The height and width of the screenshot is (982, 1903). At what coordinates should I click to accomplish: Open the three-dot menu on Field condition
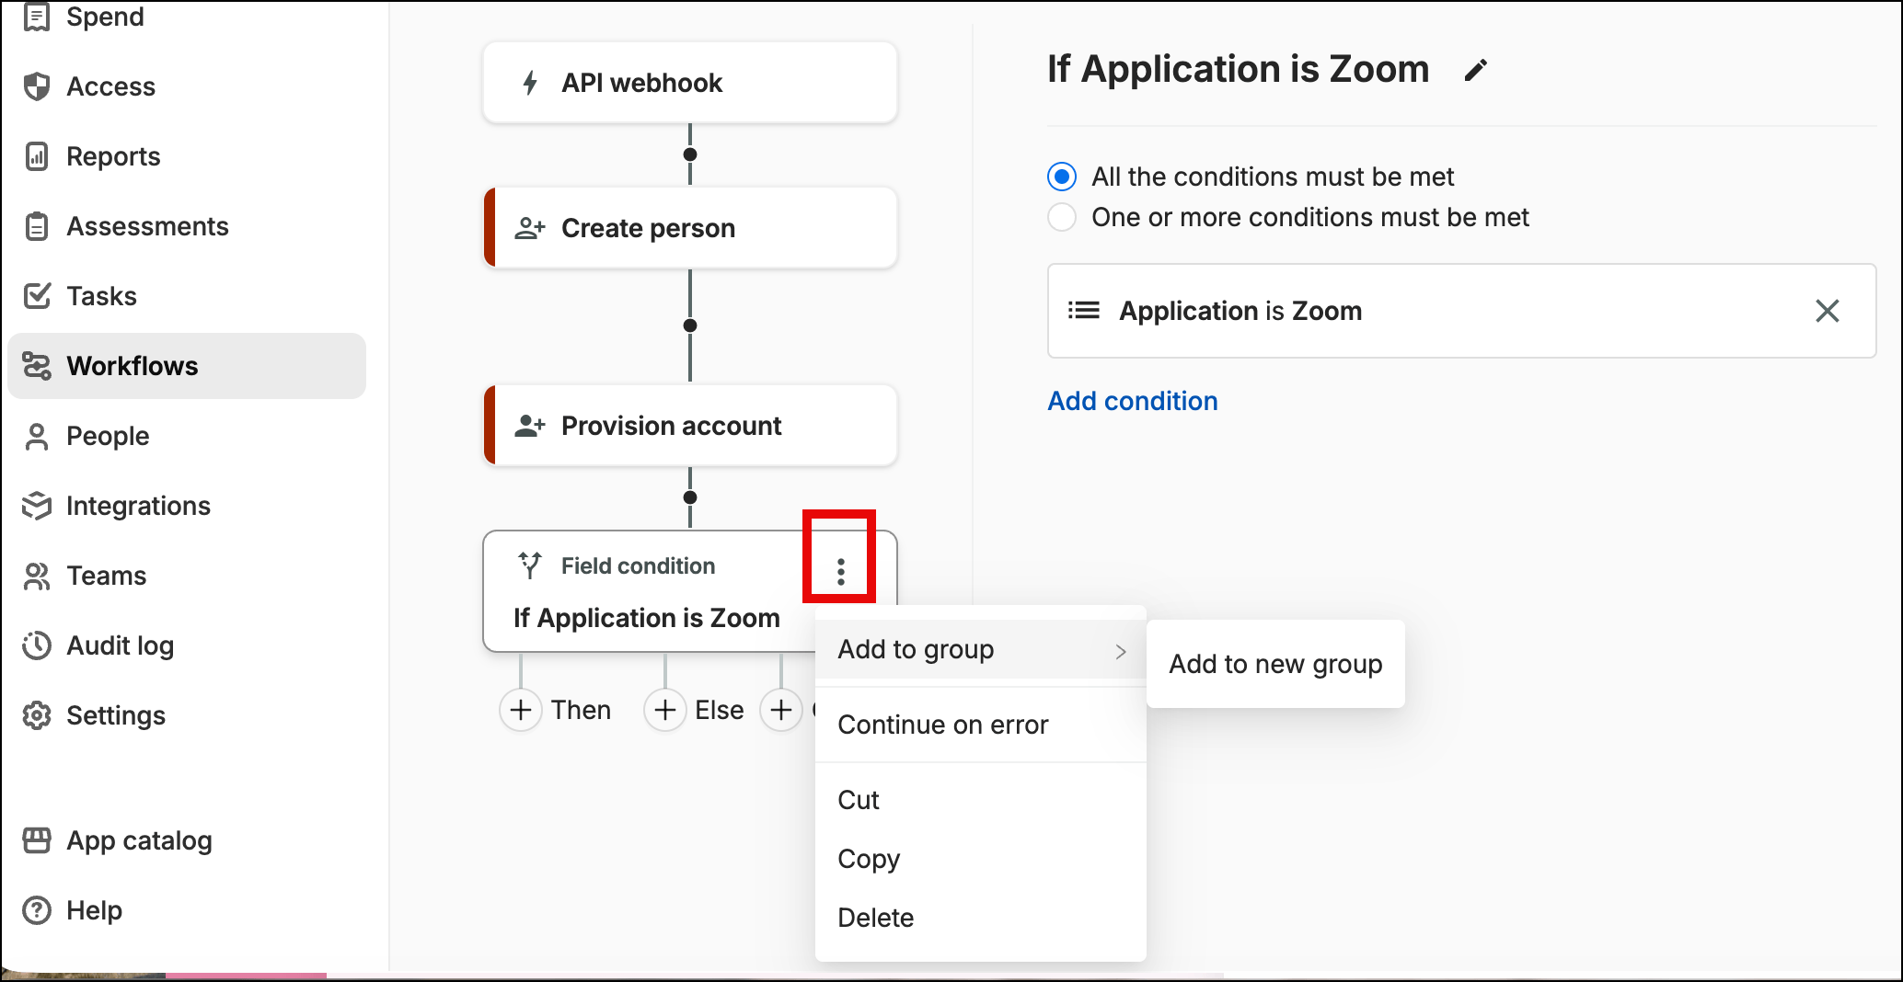840,571
